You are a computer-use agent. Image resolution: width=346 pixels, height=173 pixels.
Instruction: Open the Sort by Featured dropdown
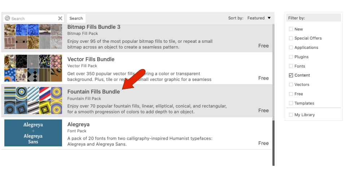259,18
